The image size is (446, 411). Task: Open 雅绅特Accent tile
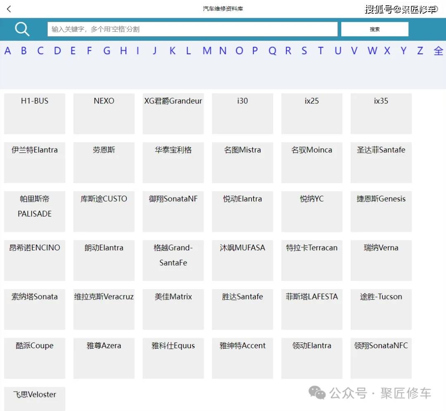coord(242,359)
